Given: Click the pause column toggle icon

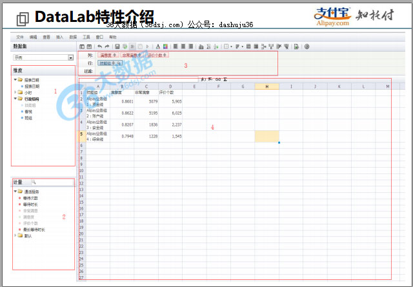Looking at the screenshot, I should 132,46.
